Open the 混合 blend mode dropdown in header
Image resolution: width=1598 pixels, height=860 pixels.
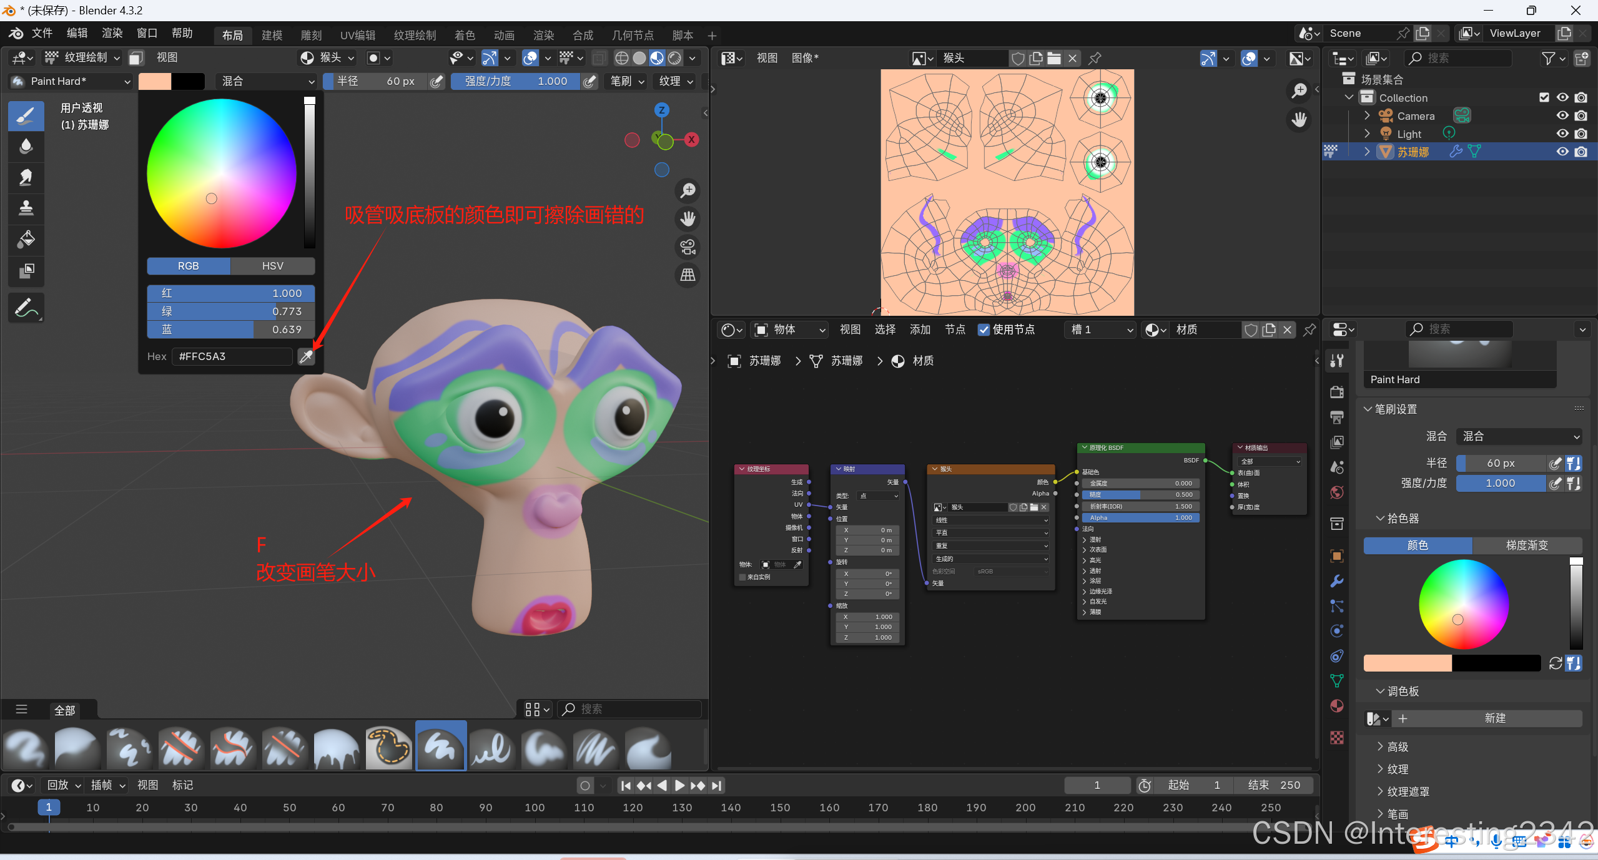[x=267, y=81]
